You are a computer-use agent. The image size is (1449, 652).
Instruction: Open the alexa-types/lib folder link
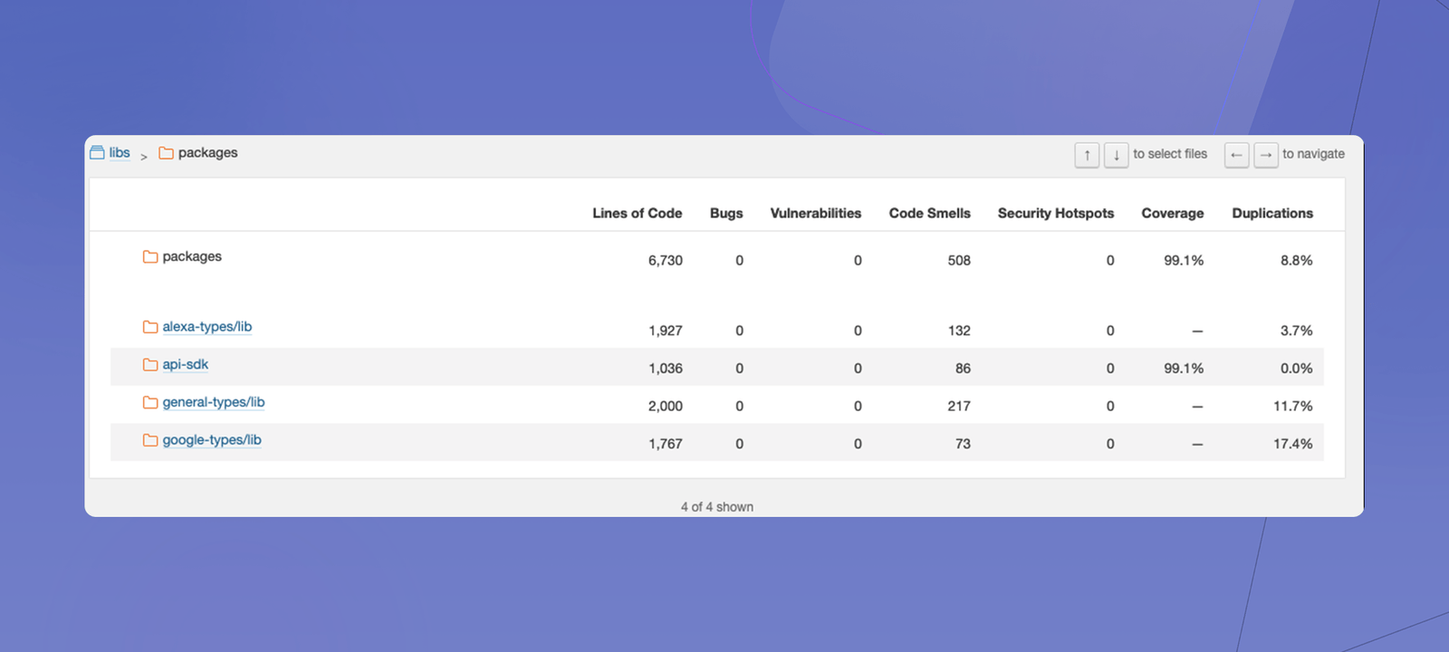tap(207, 327)
